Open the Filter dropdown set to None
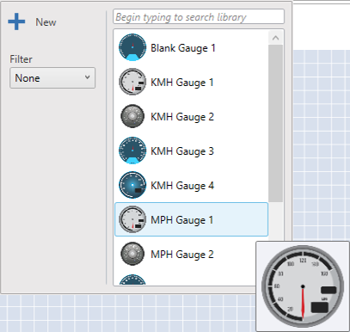This screenshot has width=350, height=332. (52, 78)
